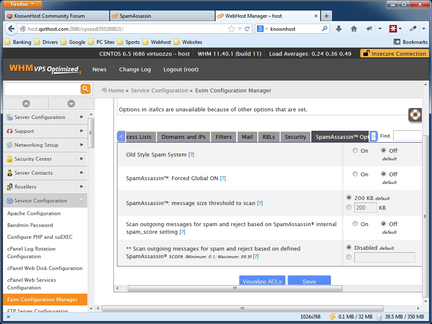Turn on Old Style Spam System
This screenshot has width=432, height=324.
[x=355, y=151]
